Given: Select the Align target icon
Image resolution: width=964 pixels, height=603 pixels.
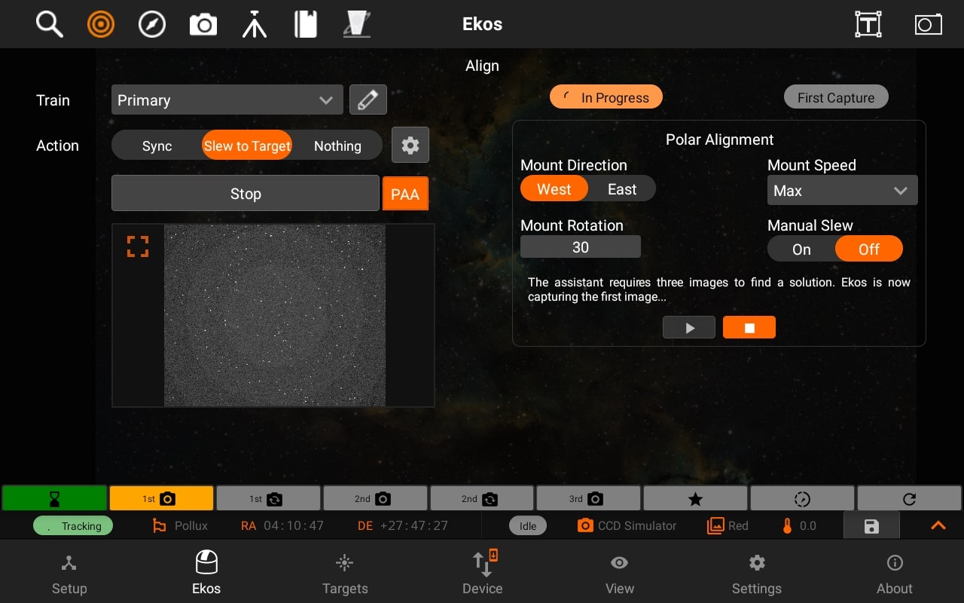Looking at the screenshot, I should coord(100,24).
